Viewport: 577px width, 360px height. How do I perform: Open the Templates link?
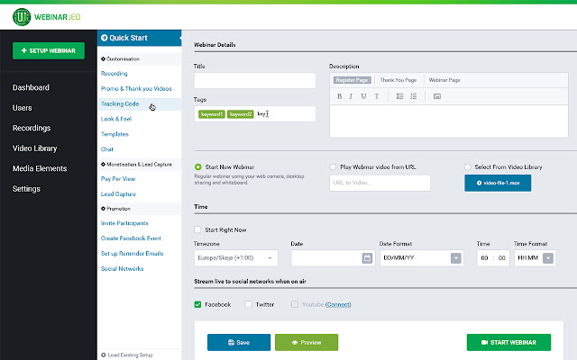click(114, 134)
